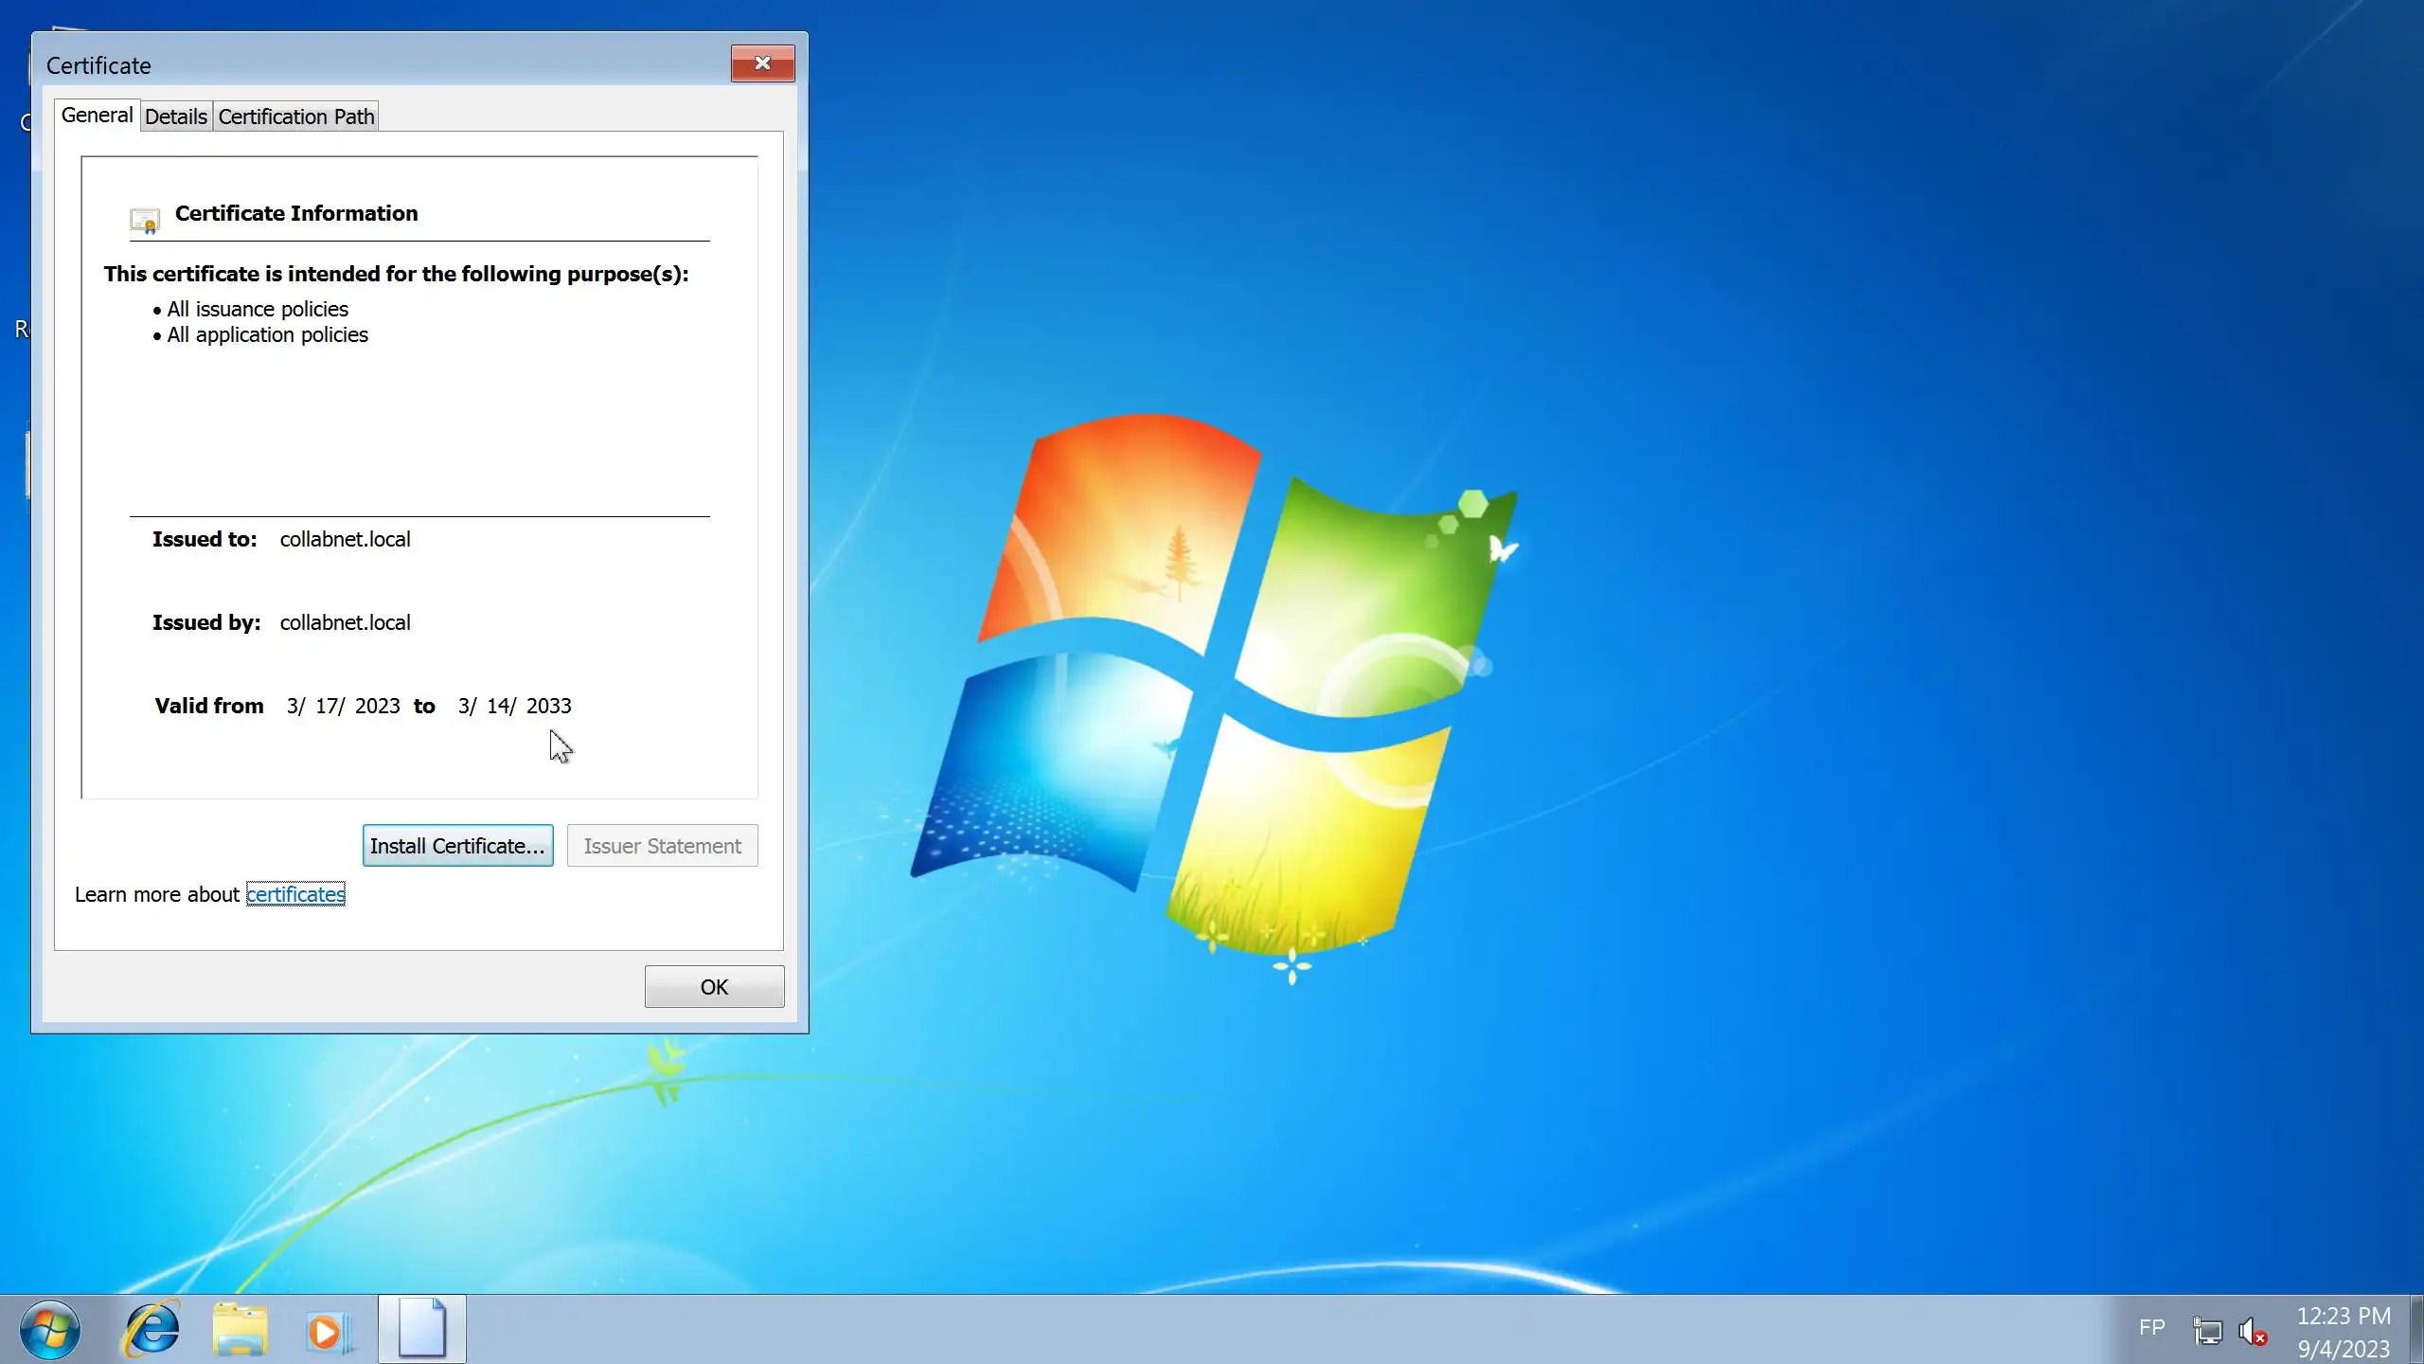Click the certificate ribbon icon
Viewport: 2424px width, 1364px height.
pos(145,221)
